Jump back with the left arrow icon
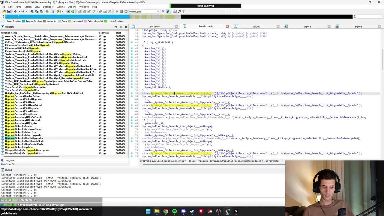Image resolution: width=384 pixels, height=216 pixels. click(x=16, y=11)
